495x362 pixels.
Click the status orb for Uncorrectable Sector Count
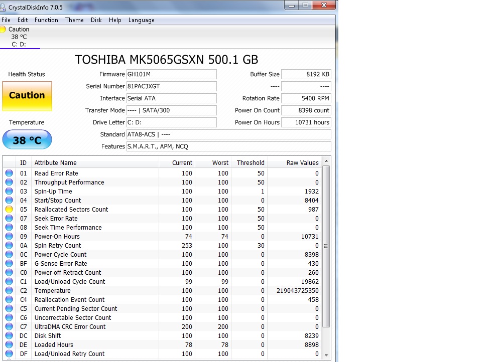point(9,317)
